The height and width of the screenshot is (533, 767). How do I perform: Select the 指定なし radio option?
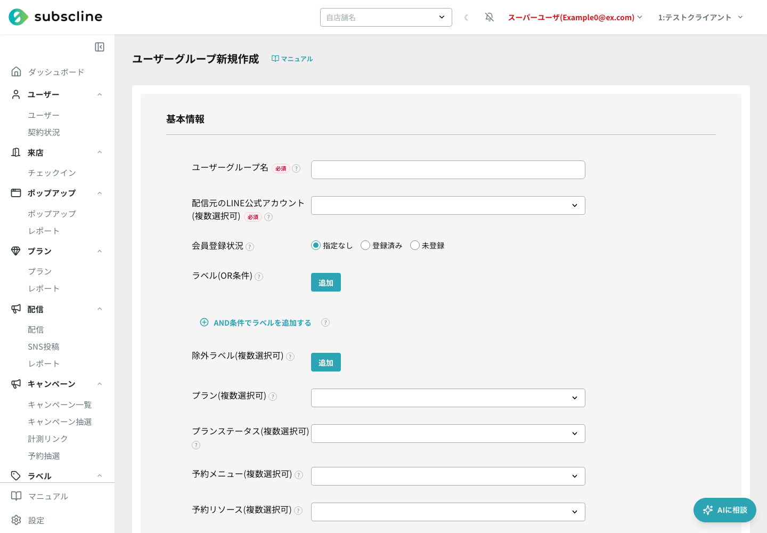(x=316, y=245)
